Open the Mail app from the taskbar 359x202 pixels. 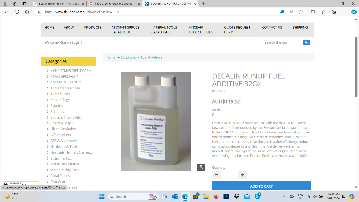point(247,196)
